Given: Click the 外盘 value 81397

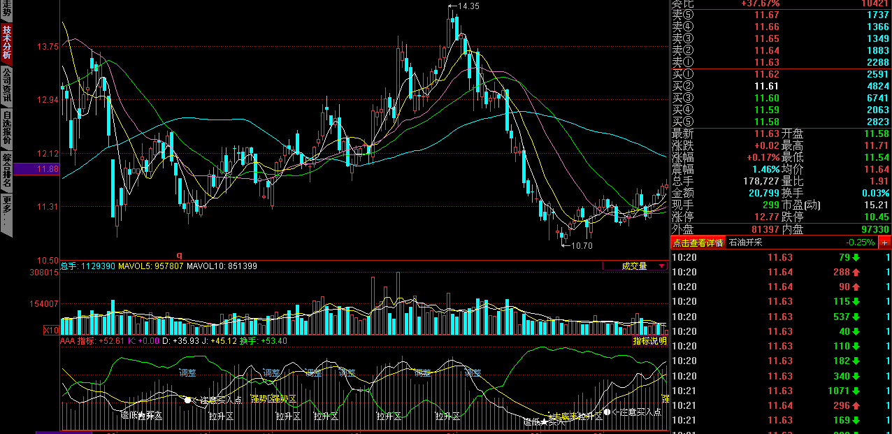Looking at the screenshot, I should click(764, 229).
